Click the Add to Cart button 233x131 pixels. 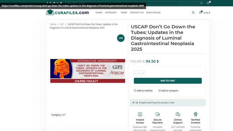(x=168, y=81)
